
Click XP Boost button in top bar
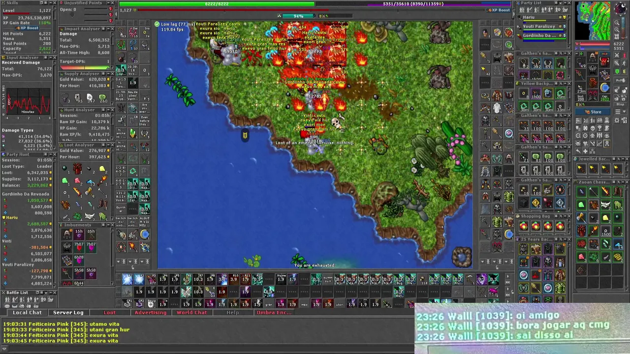[499, 10]
